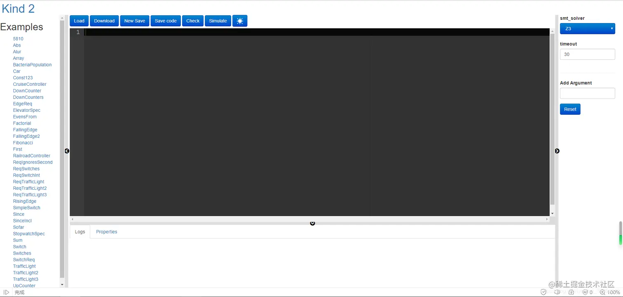
Task: Open the 5810 example
Action: click(18, 39)
